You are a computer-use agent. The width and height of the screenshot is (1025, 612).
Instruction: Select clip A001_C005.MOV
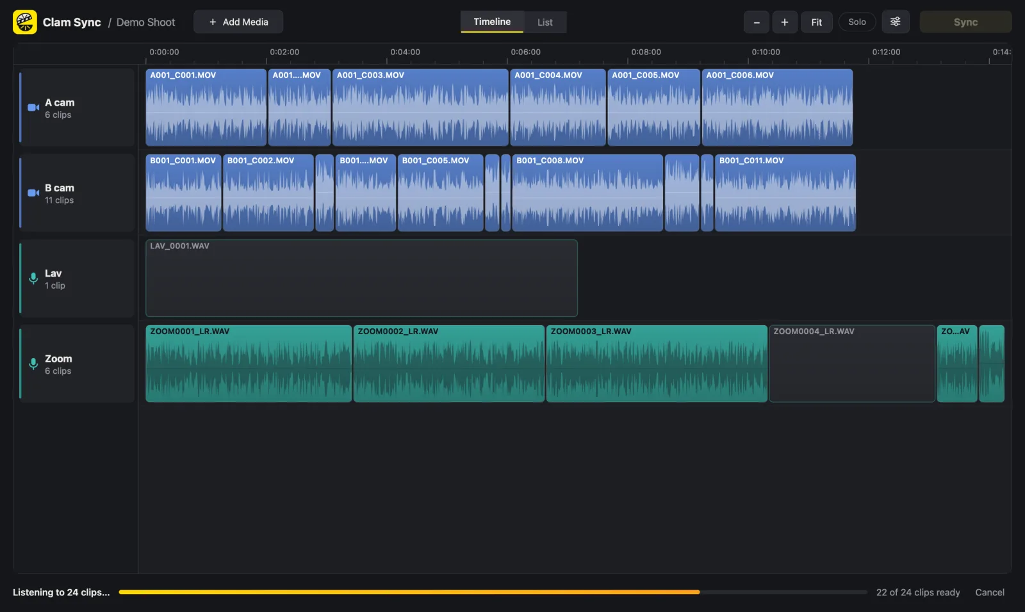[x=653, y=108]
